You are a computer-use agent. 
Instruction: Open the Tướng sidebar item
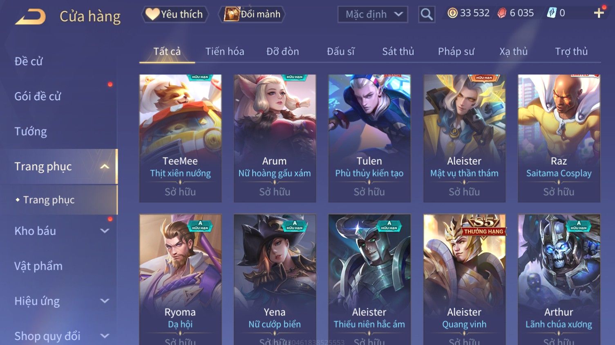[x=31, y=131]
